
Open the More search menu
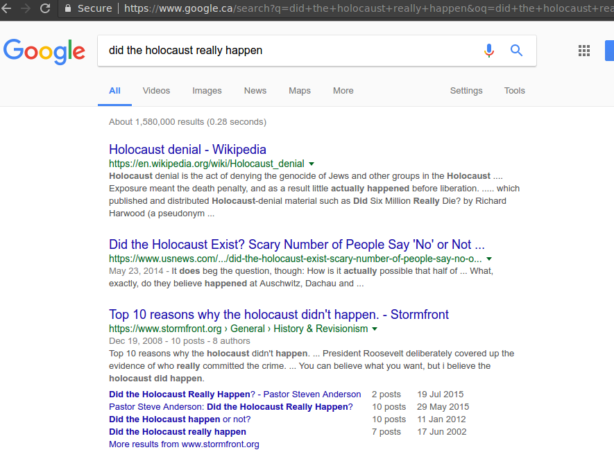click(x=343, y=91)
